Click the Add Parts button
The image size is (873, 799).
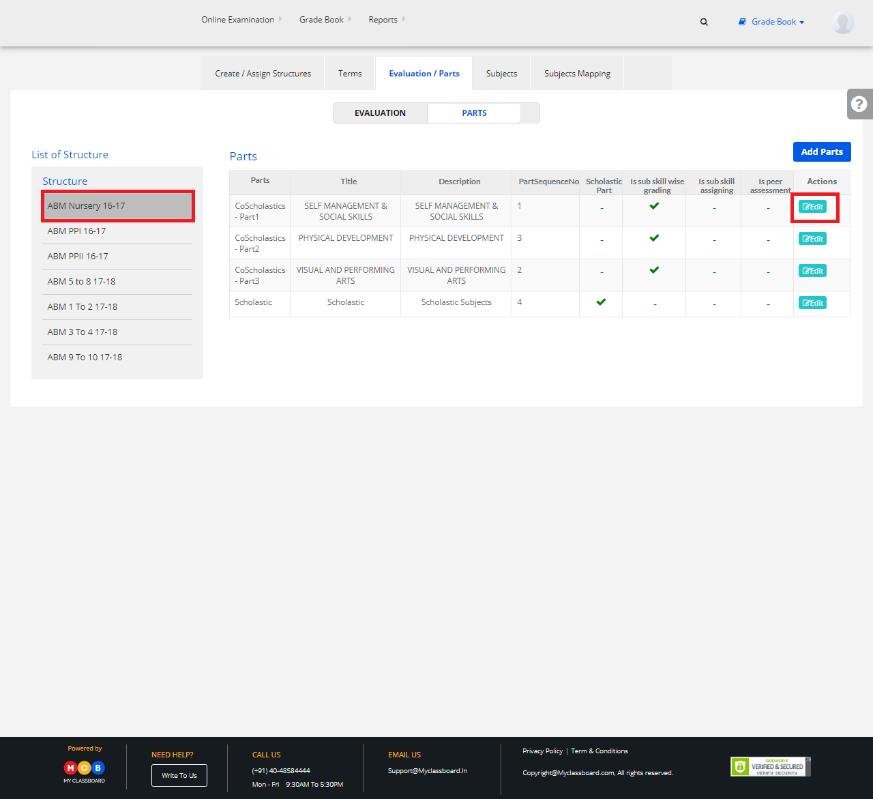tap(822, 151)
